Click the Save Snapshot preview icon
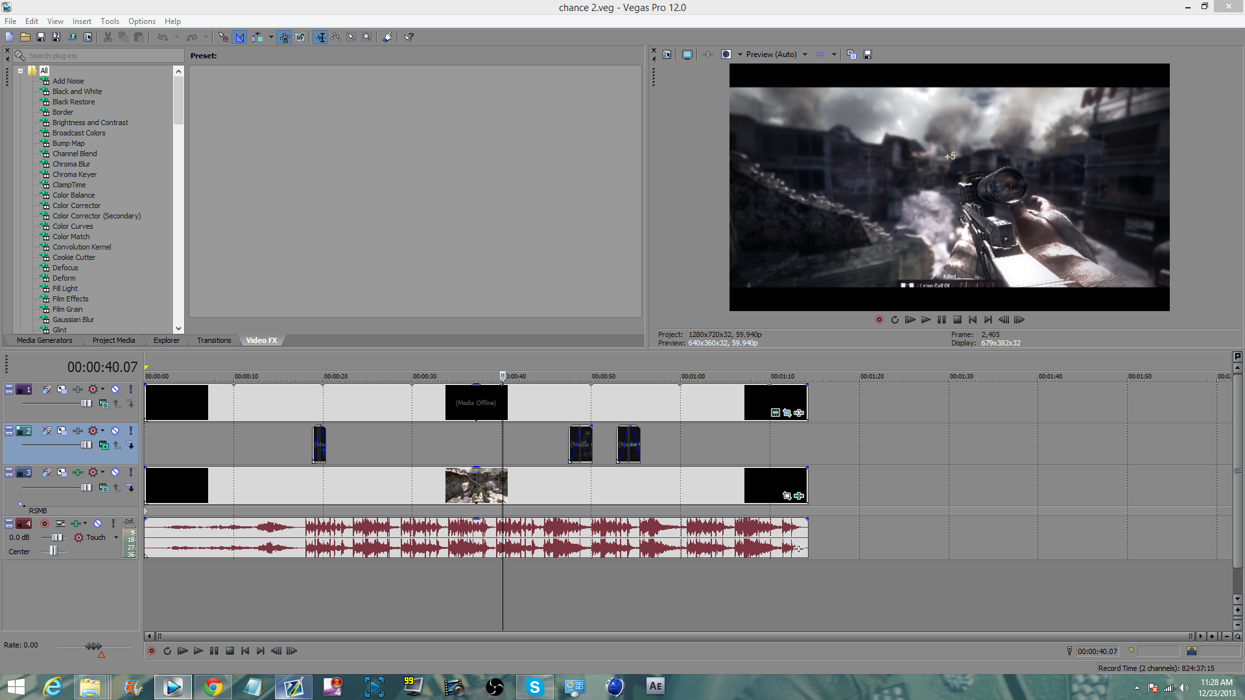1245x700 pixels. point(868,54)
